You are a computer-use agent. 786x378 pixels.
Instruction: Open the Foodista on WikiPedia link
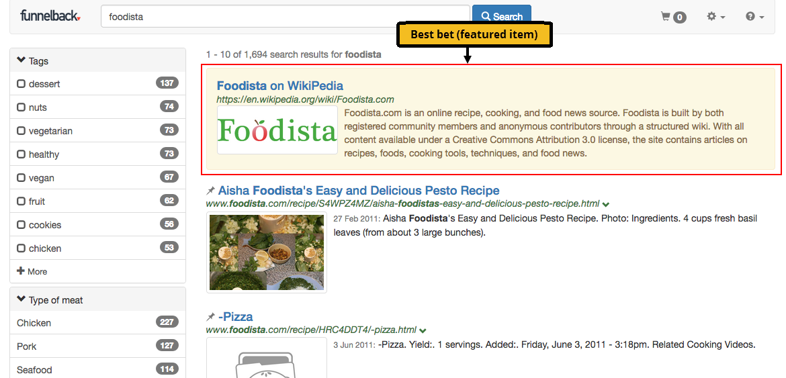279,86
